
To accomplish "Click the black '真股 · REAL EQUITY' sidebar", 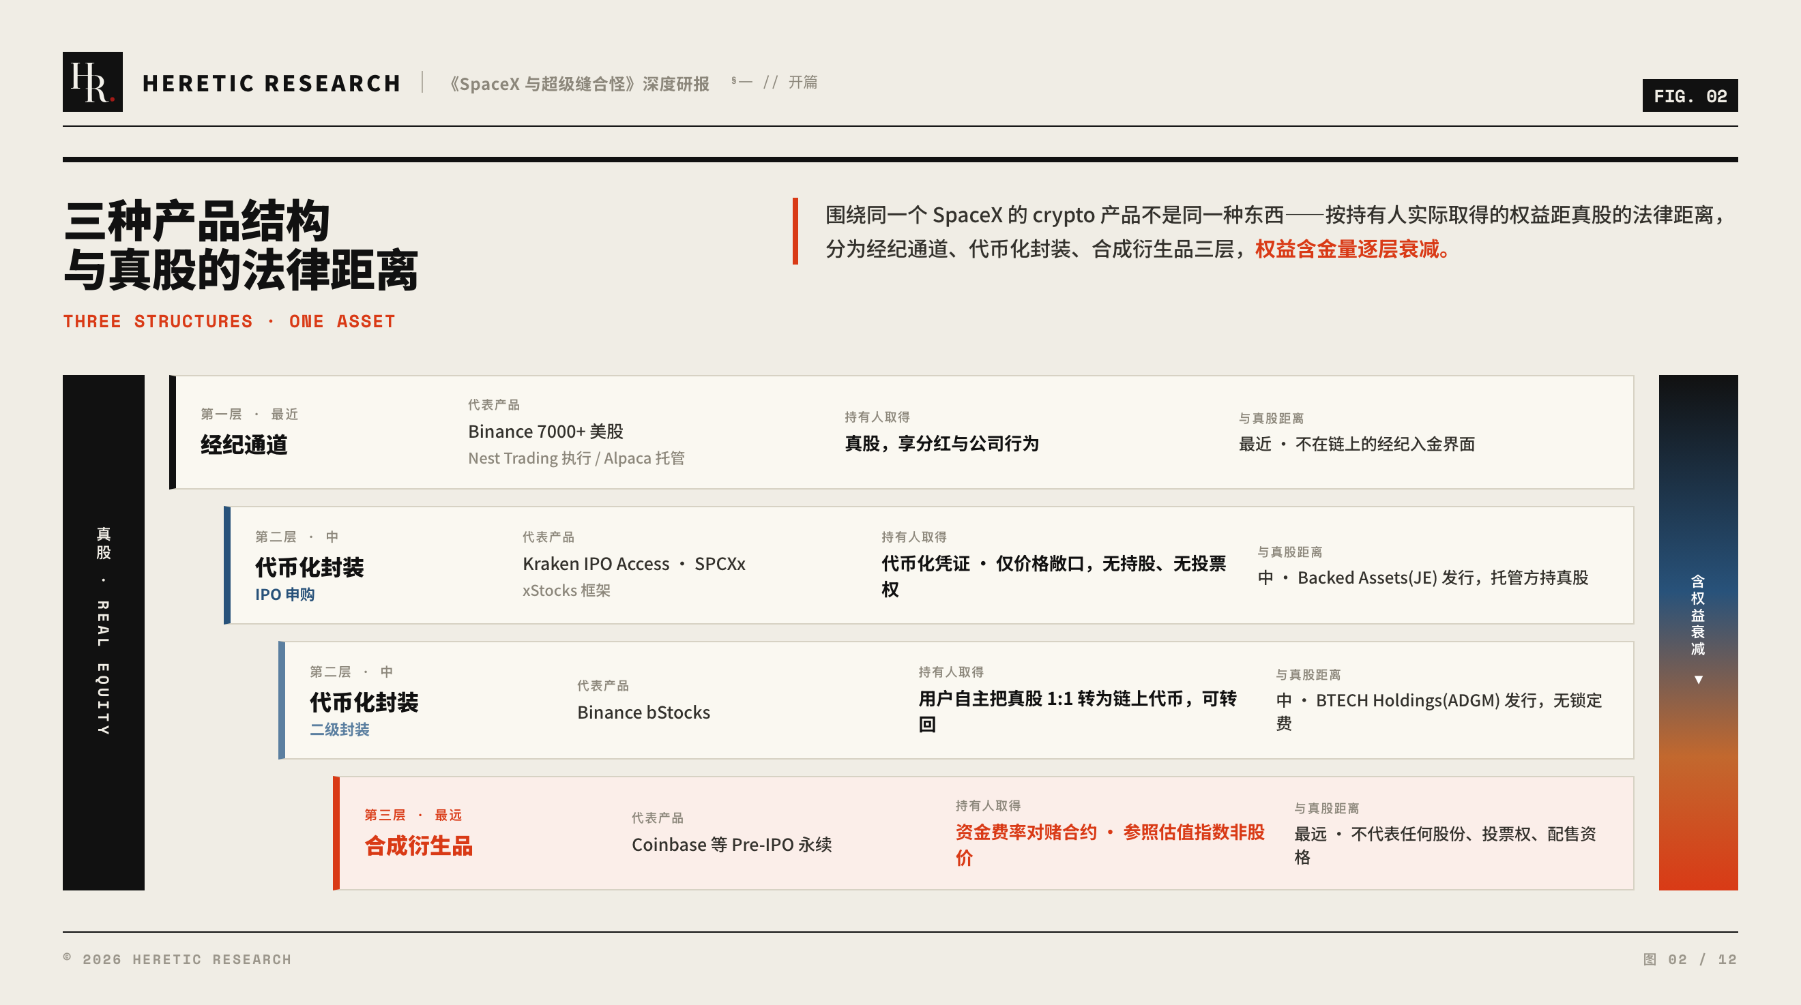I will point(104,633).
